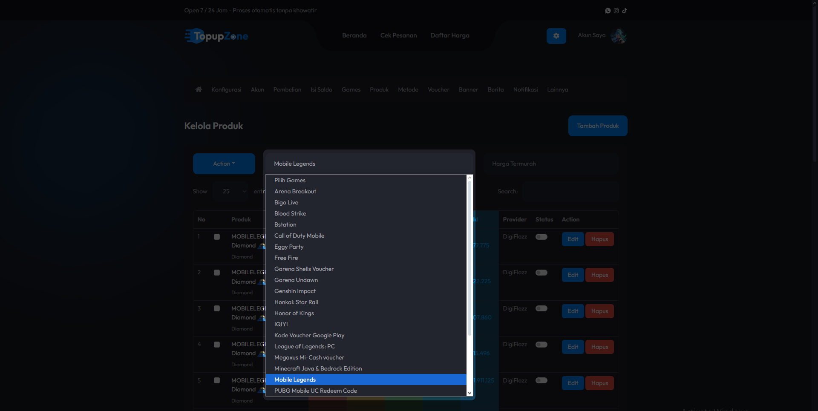Open the TikTok icon in top bar
Viewport: 818px width, 411px height.
click(625, 11)
